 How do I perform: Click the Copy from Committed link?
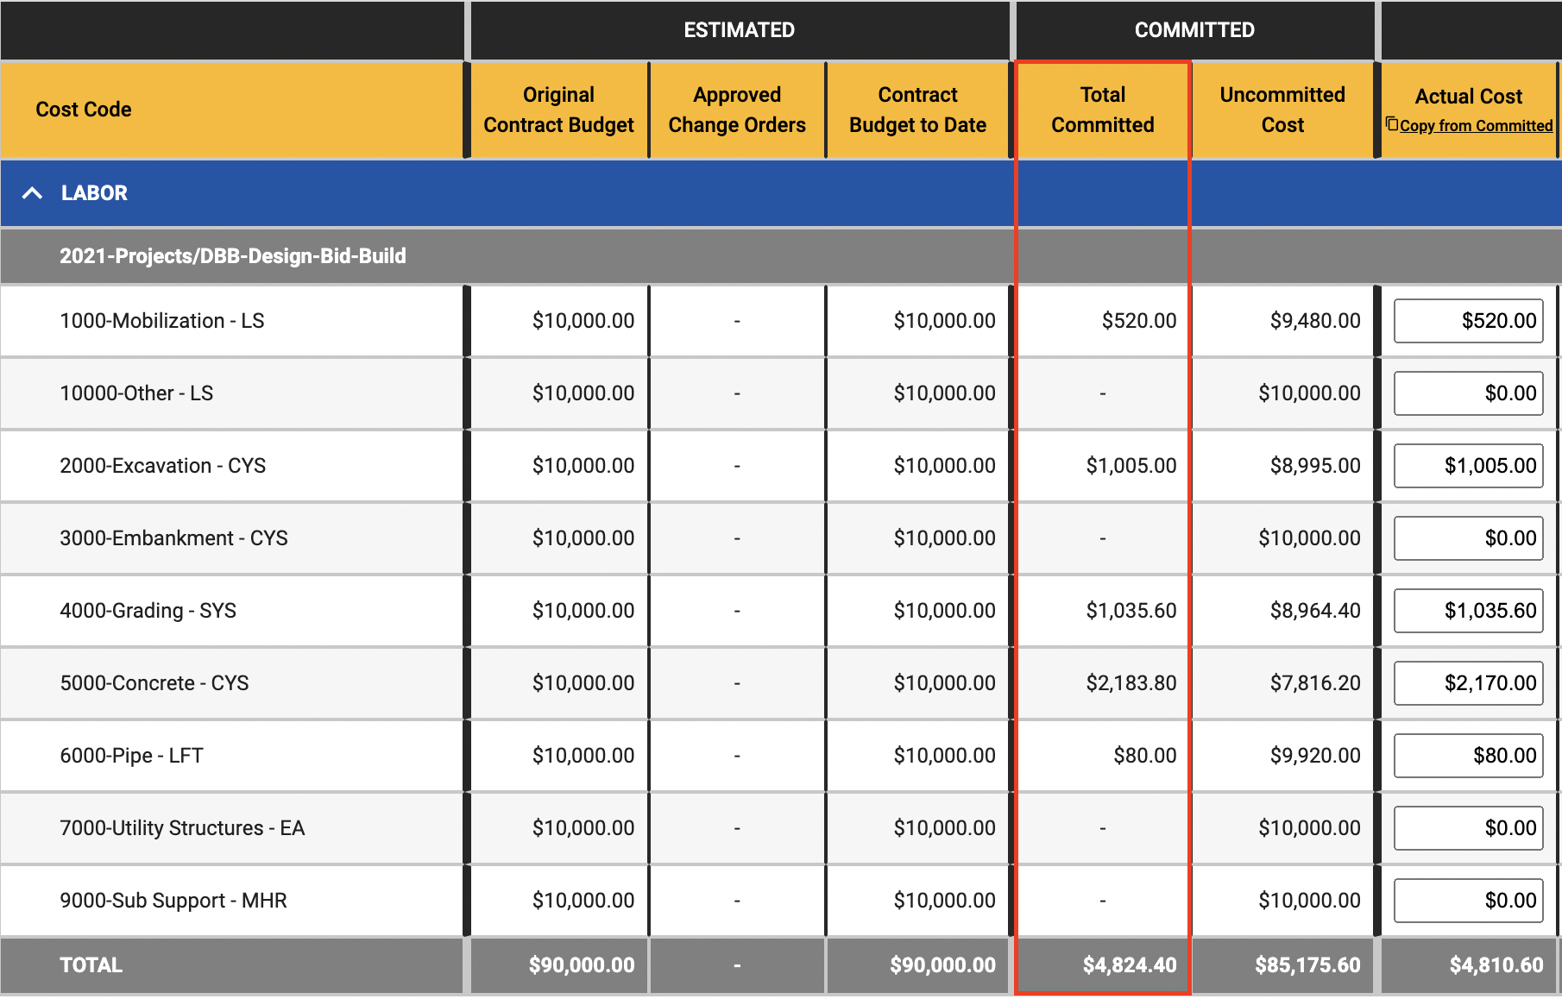tap(1476, 126)
